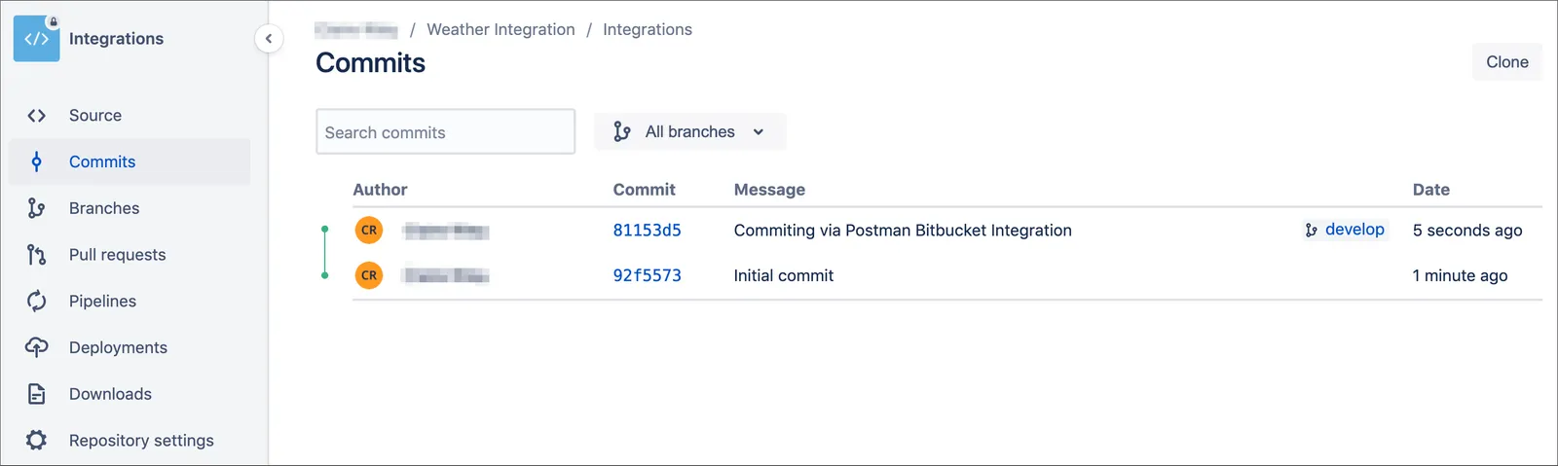Viewport: 1558px width, 466px height.
Task: Click the CR avatar on the 92f5573 row
Action: point(369,275)
